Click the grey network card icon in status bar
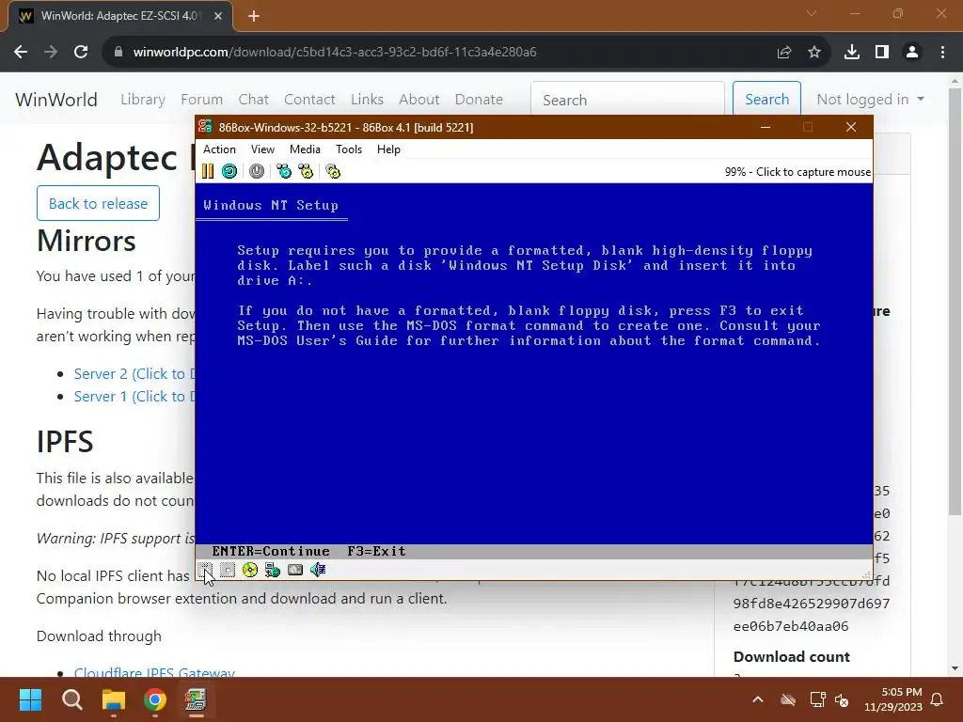The width and height of the screenshot is (963, 722). click(295, 570)
